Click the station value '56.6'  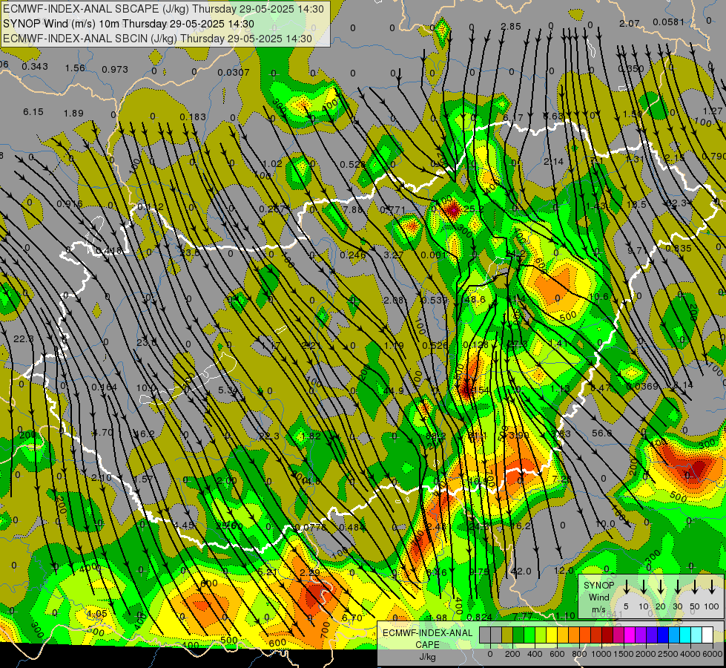tap(601, 433)
